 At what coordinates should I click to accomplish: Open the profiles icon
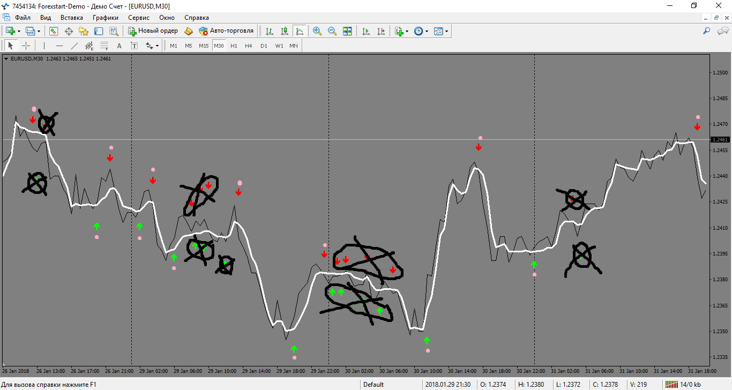30,31
